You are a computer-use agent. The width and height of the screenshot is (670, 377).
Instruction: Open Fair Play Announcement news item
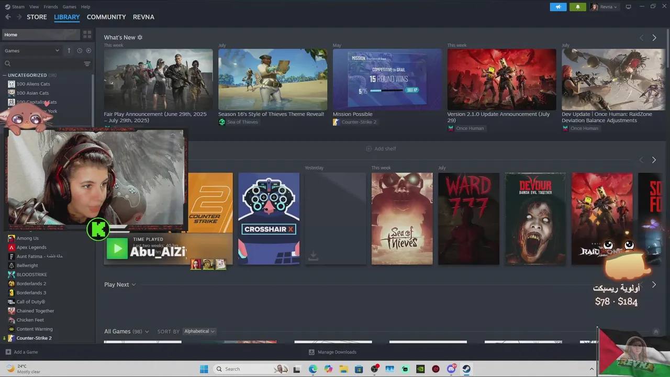[x=158, y=80]
